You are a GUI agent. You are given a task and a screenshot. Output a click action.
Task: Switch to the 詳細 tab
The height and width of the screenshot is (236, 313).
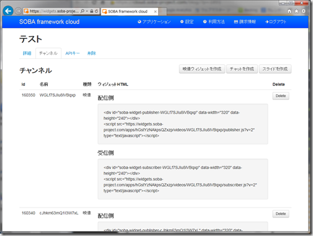pyautogui.click(x=27, y=53)
